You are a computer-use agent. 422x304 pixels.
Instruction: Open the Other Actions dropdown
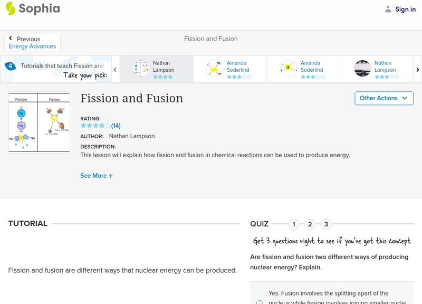coord(383,98)
